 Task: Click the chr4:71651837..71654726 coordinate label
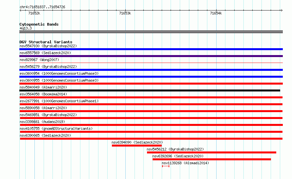[x=42, y=7]
